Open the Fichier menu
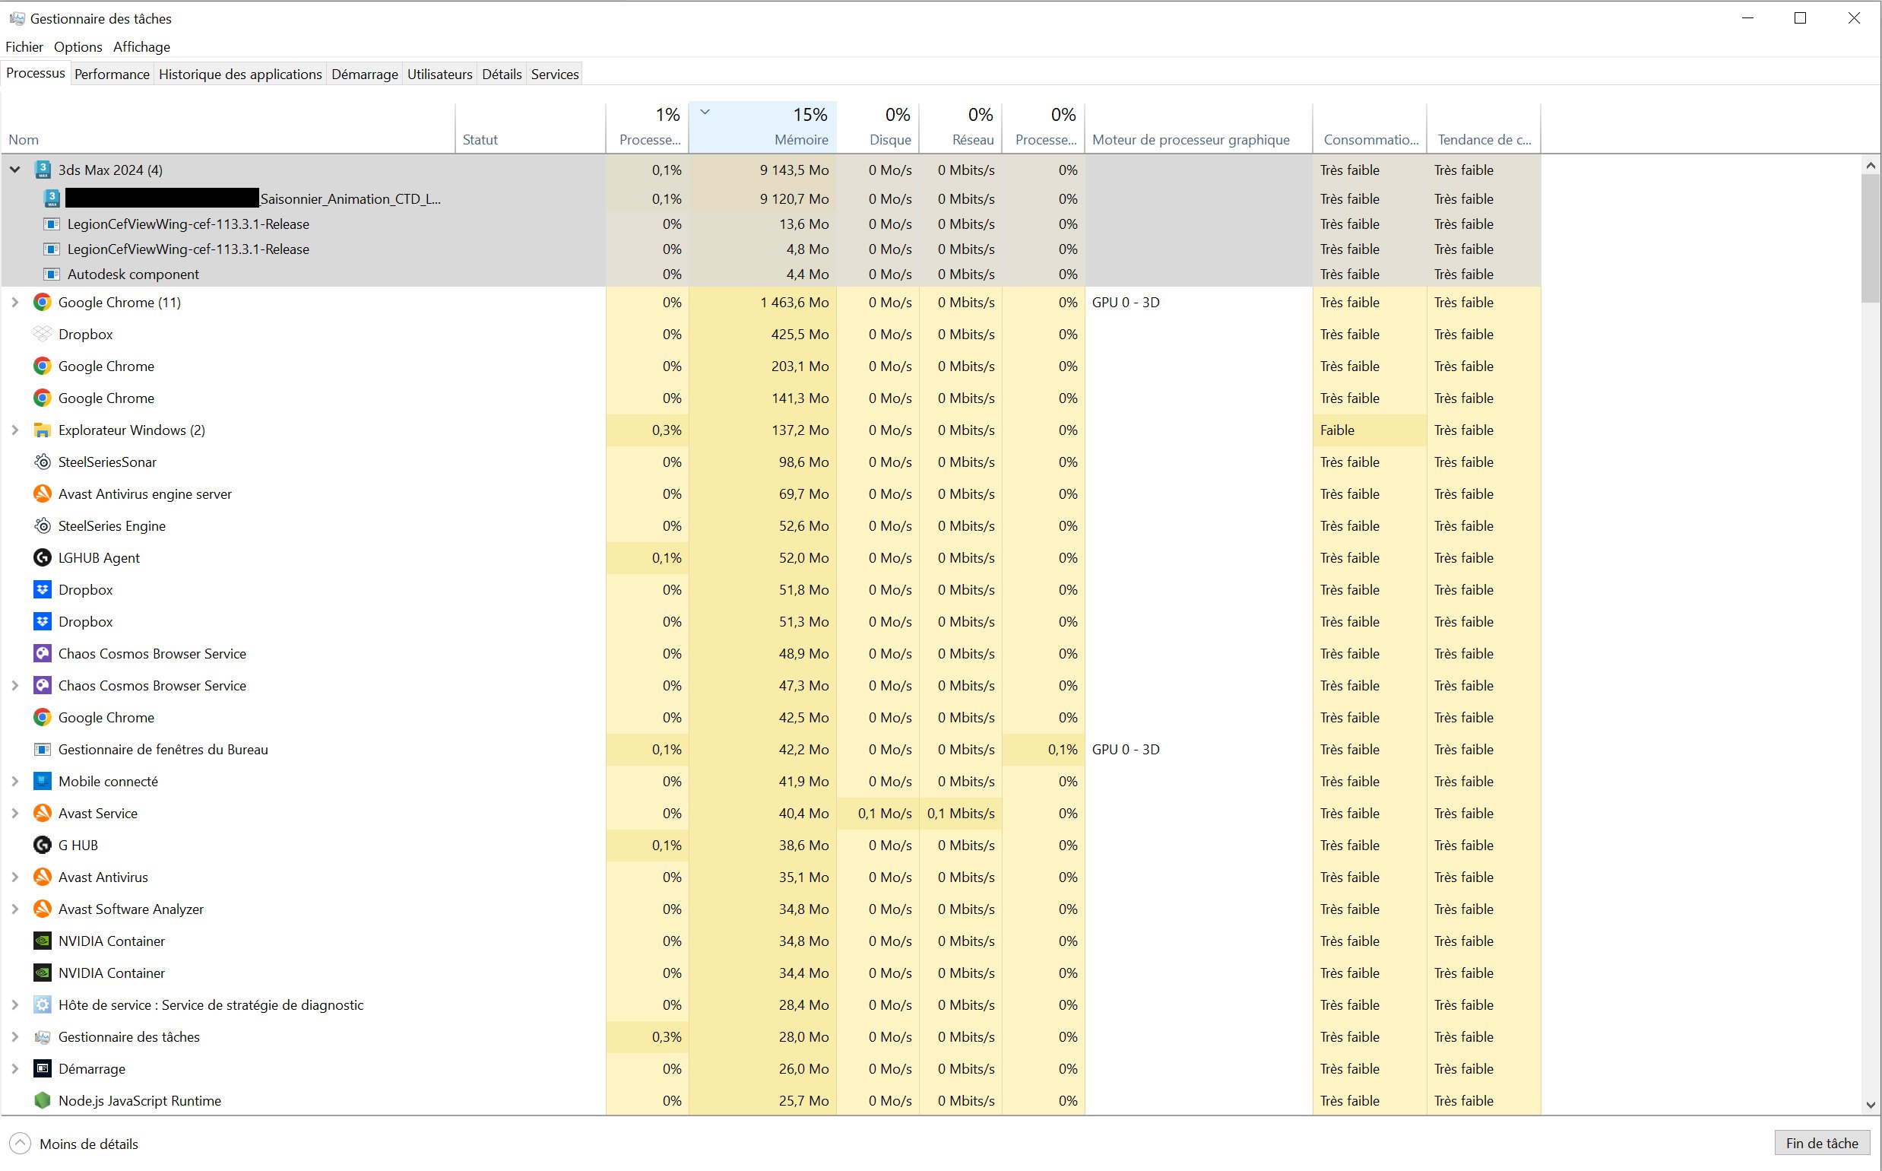This screenshot has height=1171, width=1882. (24, 47)
